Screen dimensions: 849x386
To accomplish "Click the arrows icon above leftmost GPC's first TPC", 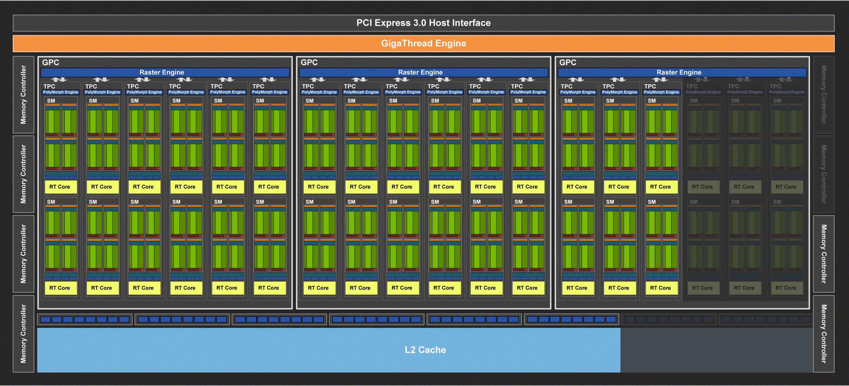I will [60, 79].
